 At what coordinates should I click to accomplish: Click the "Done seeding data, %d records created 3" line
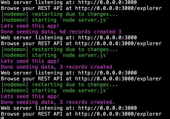(x=61, y=32)
